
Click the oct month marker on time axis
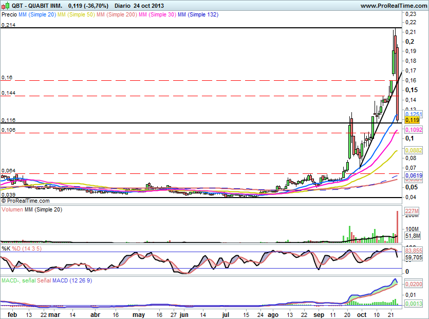point(362,313)
